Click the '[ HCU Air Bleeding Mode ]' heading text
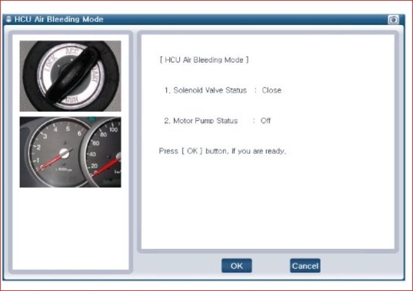 tap(204, 60)
